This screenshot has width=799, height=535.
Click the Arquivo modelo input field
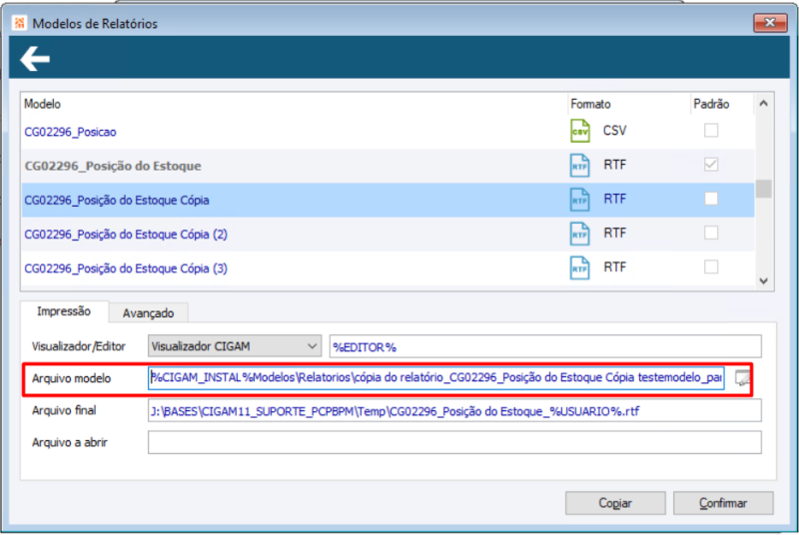[x=436, y=377]
